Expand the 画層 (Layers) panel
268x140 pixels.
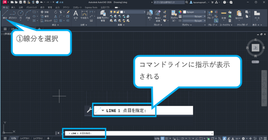[121, 25]
